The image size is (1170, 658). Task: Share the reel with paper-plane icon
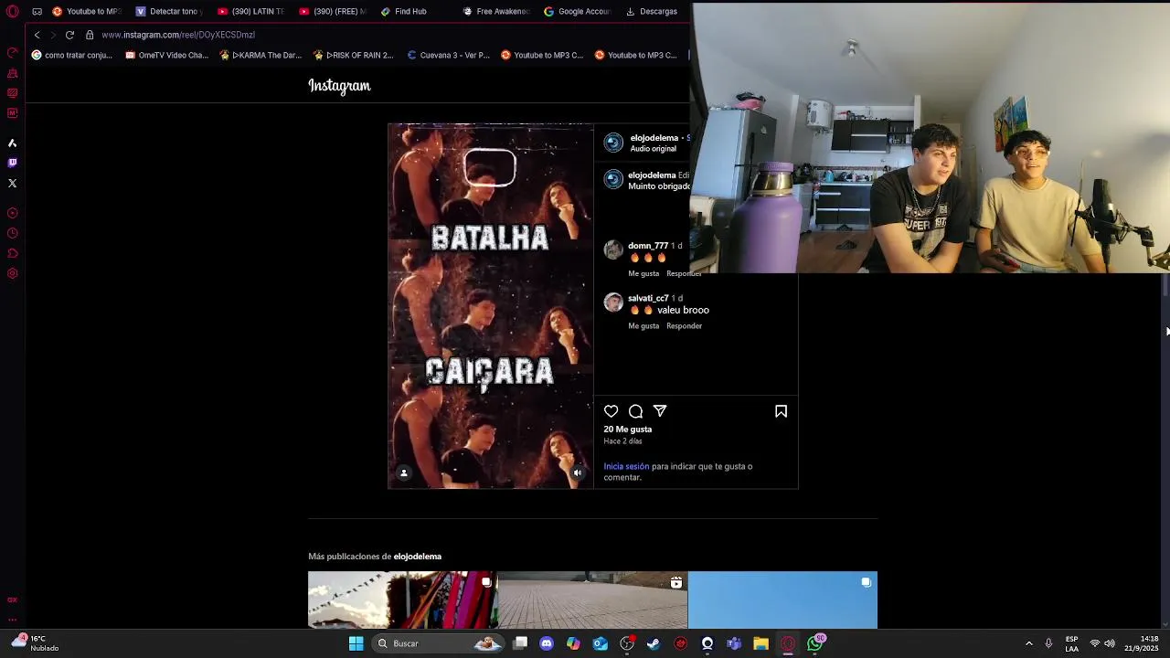pos(660,411)
